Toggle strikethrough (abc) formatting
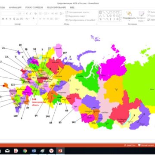Image resolution: width=155 pixels, height=155 pixels. (x=18, y=19)
